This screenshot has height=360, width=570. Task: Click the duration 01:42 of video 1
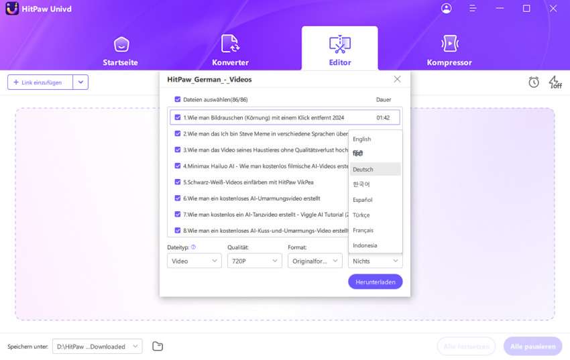click(x=383, y=118)
